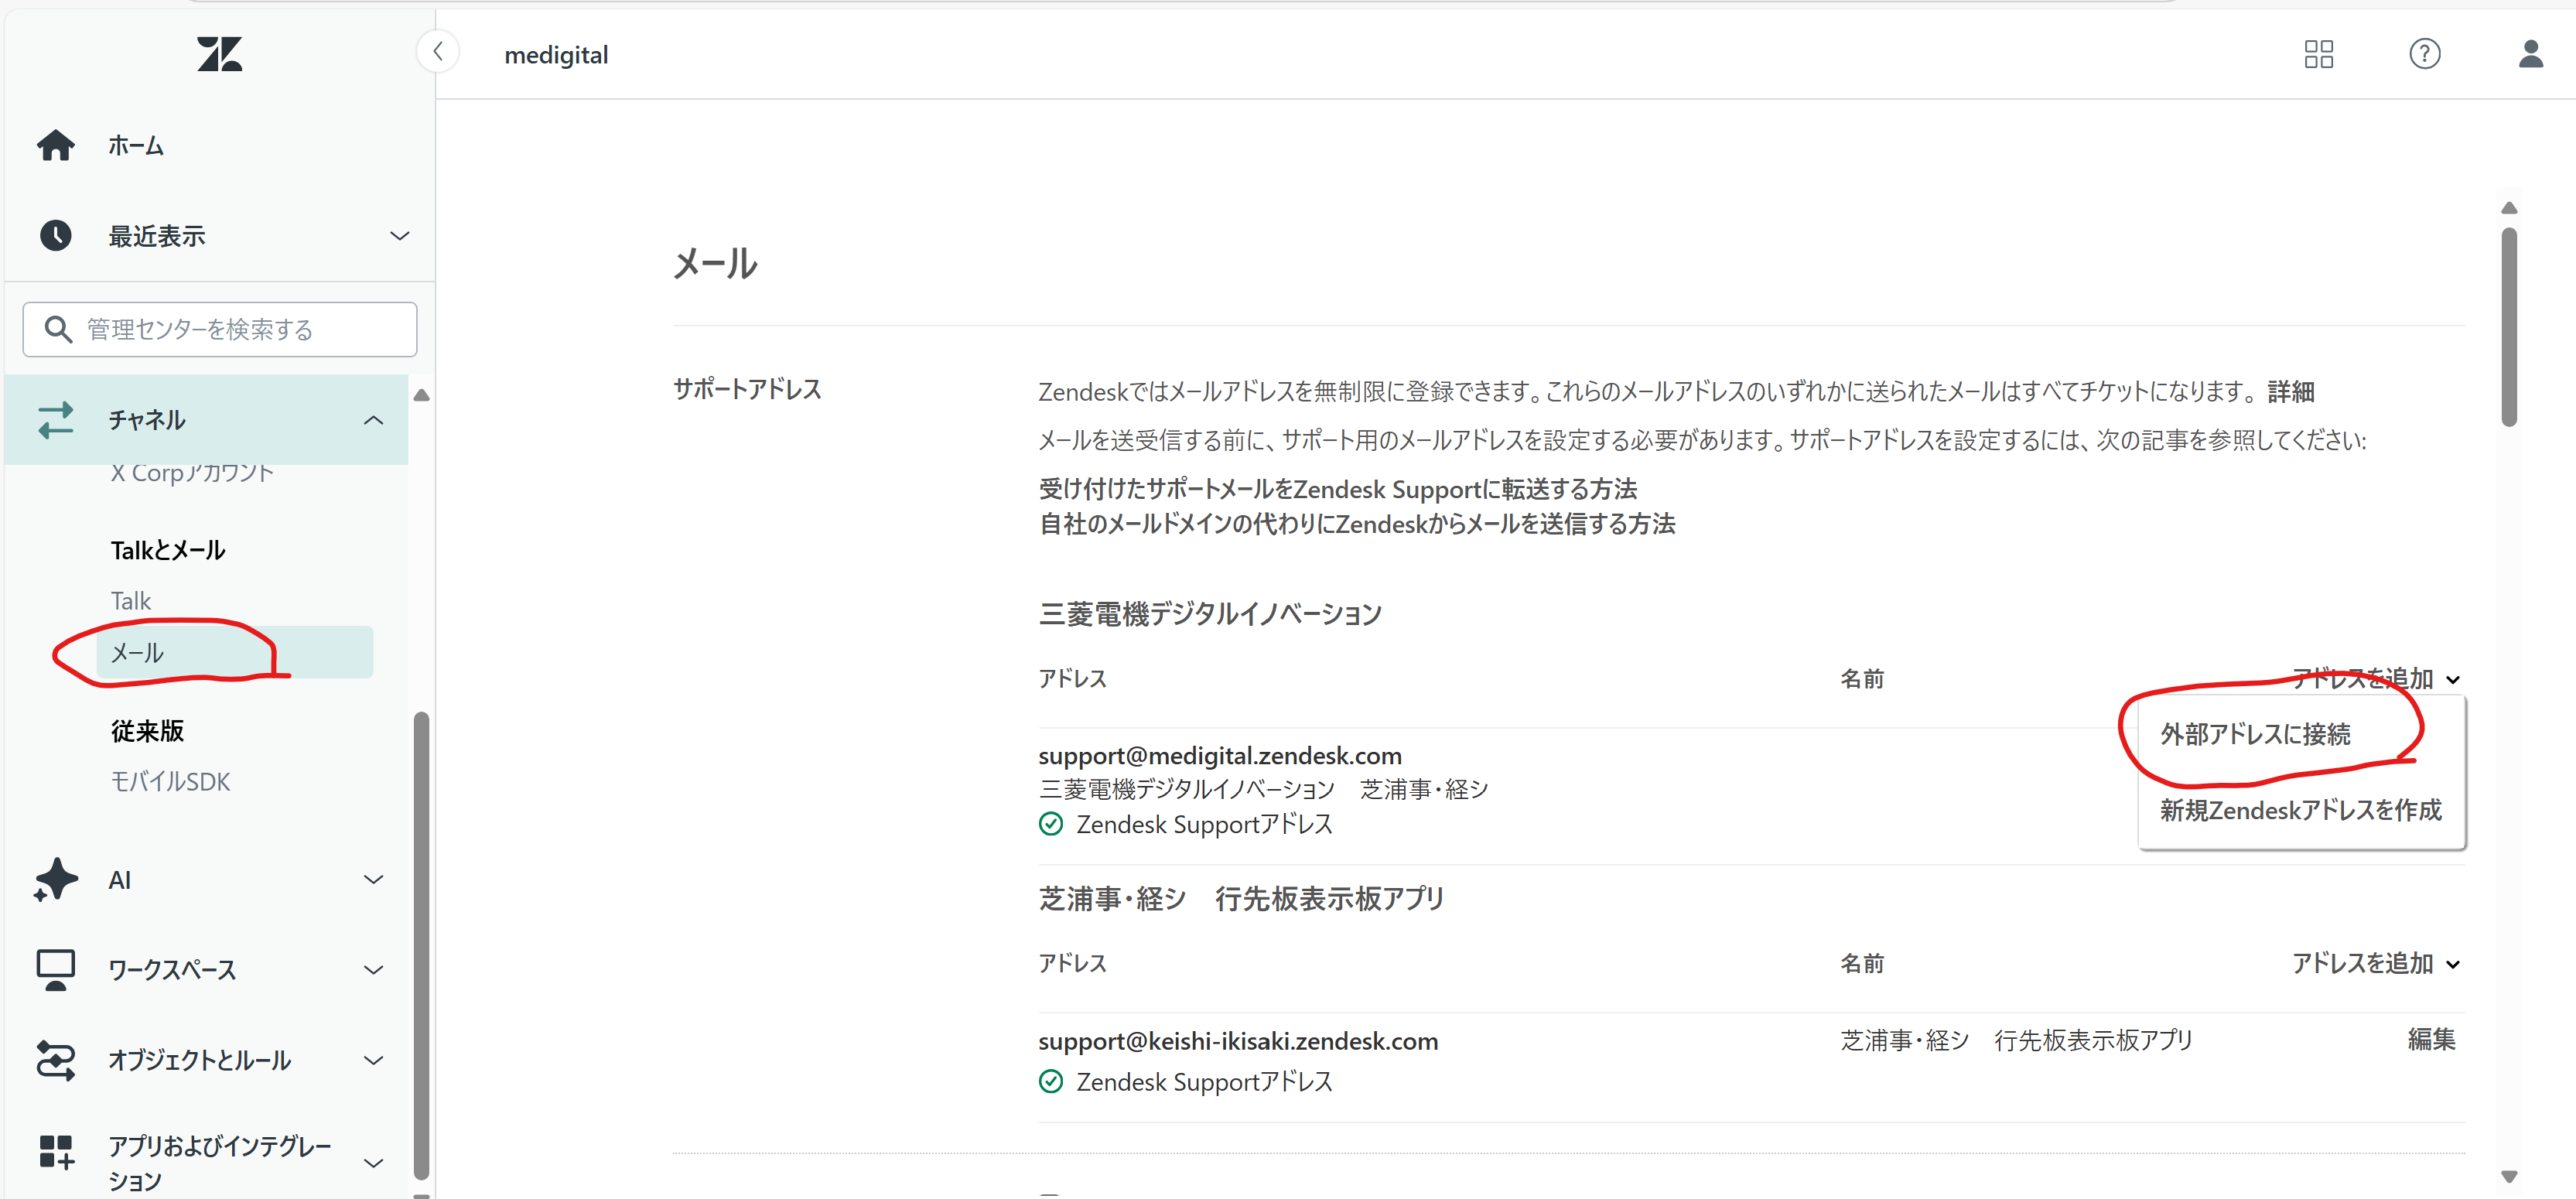Image resolution: width=2576 pixels, height=1199 pixels.
Task: Collapse the sidebar with the arrow button
Action: pos(438,52)
